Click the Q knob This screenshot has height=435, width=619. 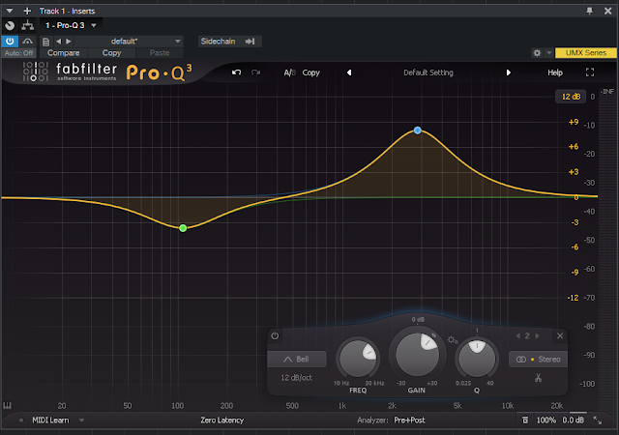477,359
